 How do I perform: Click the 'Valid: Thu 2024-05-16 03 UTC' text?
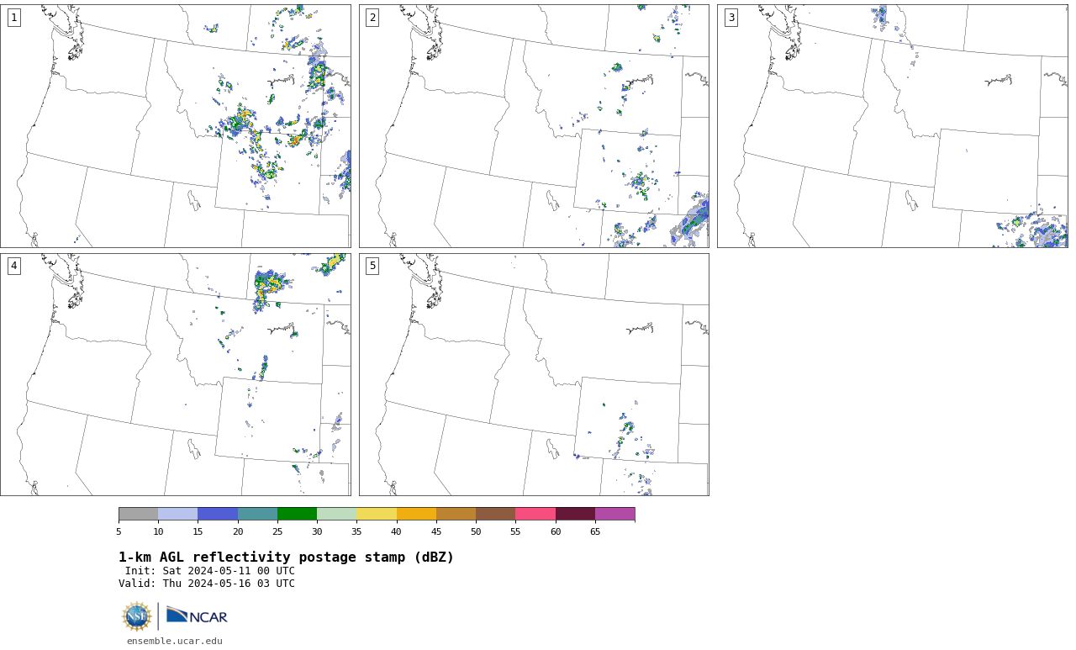coord(207,584)
